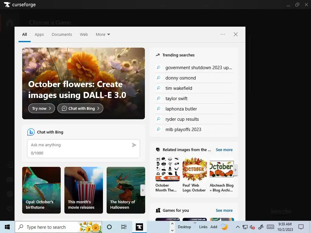Open the touch keyboard icon
Viewport: 311px width, 233px height.
[x=270, y=227]
